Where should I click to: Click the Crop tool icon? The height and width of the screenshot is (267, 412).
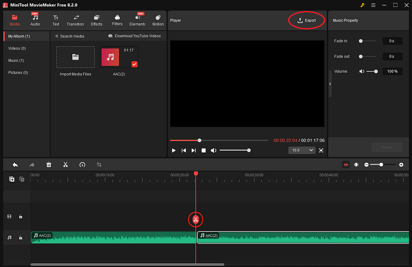(99, 165)
